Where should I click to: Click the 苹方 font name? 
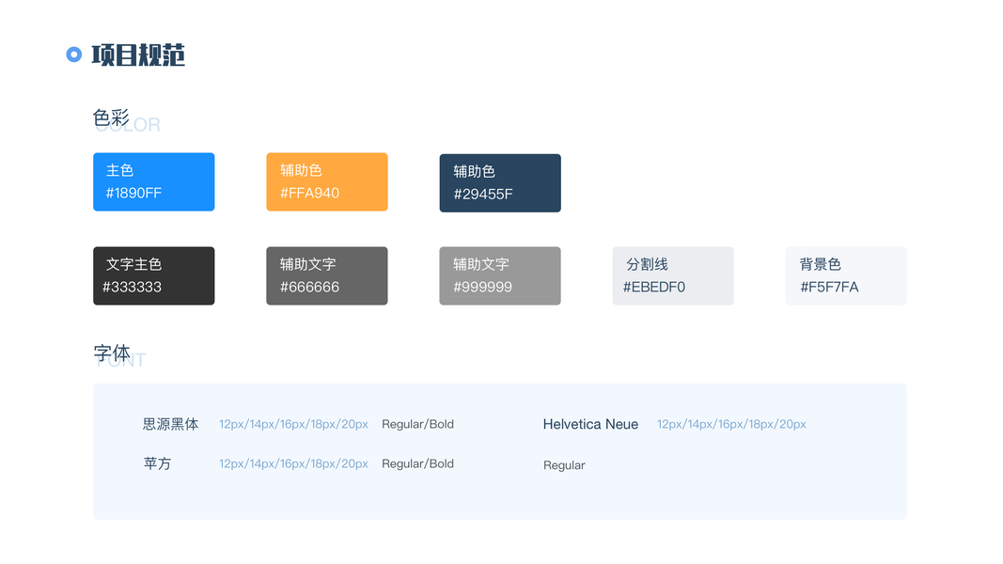(x=157, y=463)
